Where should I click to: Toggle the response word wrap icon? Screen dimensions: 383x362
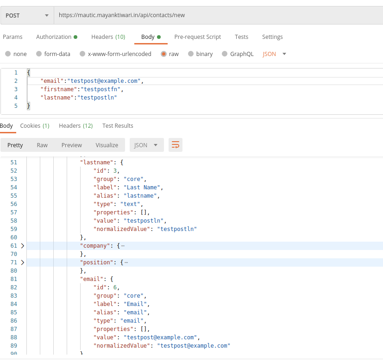tap(176, 145)
